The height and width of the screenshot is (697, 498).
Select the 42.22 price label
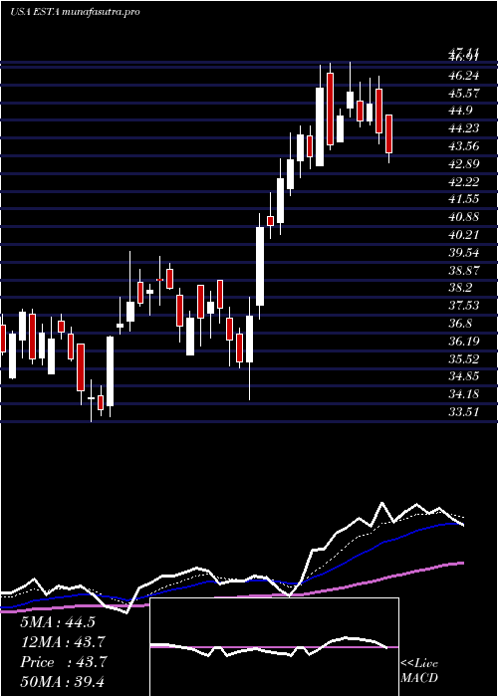pyautogui.click(x=464, y=182)
